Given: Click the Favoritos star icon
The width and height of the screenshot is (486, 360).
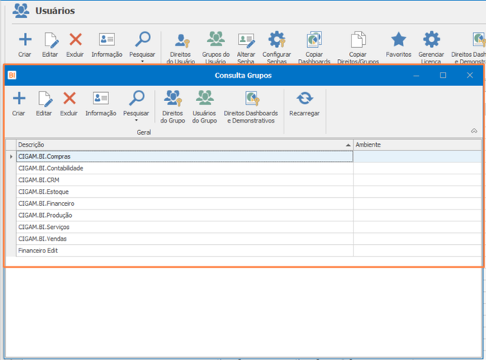Looking at the screenshot, I should point(399,40).
